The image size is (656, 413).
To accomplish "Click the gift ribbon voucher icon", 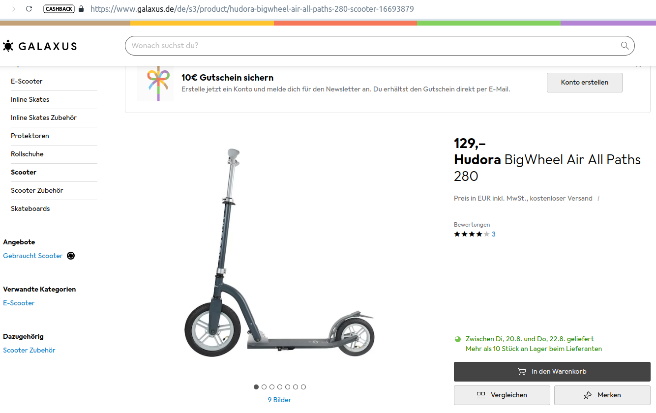I will click(155, 83).
